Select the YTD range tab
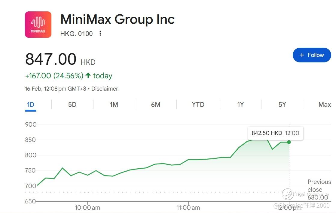Screen dimensions: 336x213 (x=198, y=105)
